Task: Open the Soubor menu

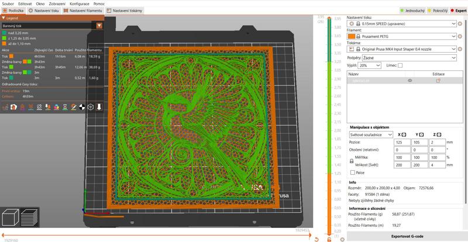Action: [x=8, y=4]
